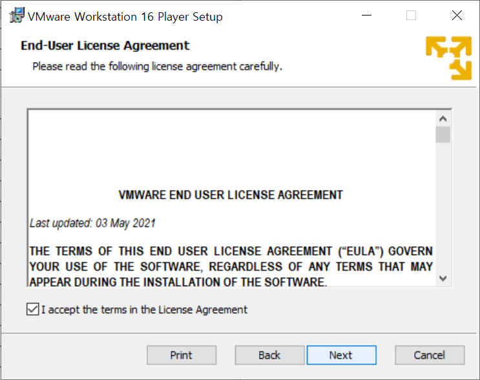Click the scroll down arrow in license text

443,279
